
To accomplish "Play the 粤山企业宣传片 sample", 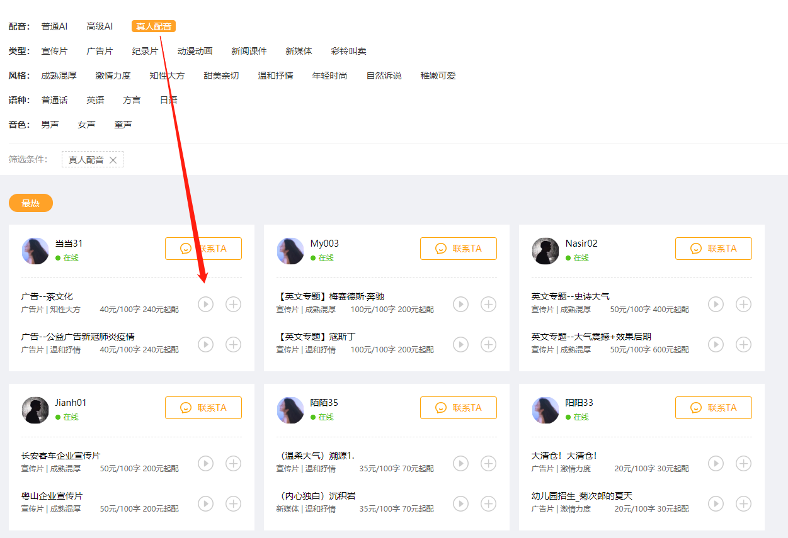I will coord(205,503).
